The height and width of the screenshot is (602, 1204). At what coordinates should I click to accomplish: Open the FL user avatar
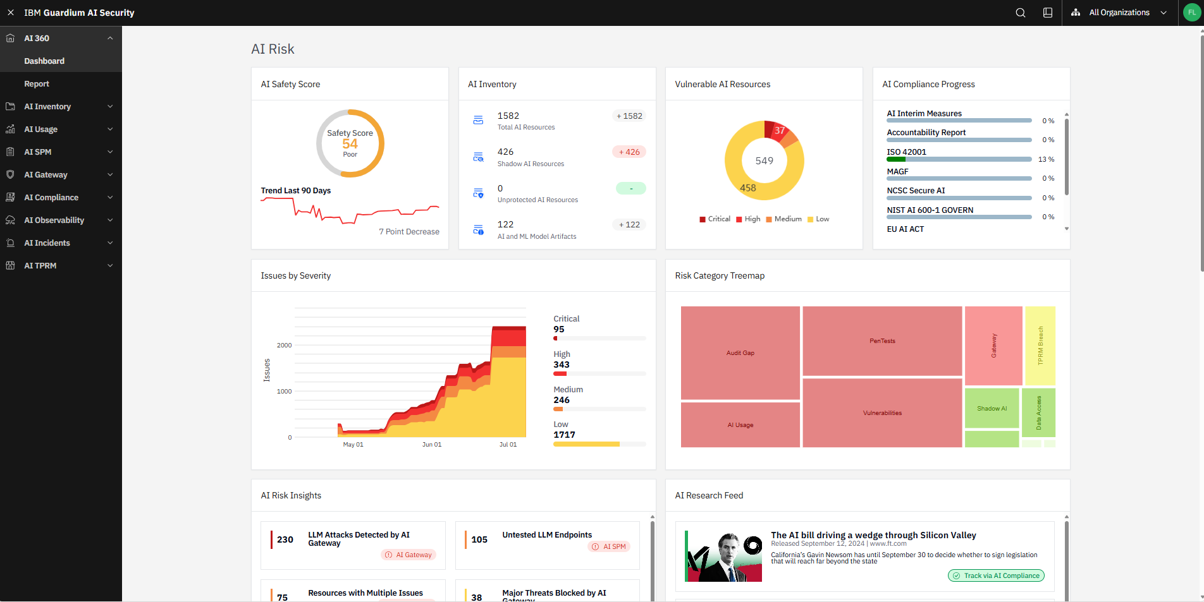point(1192,13)
